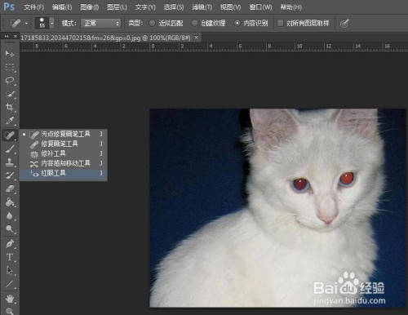
Task: Choose 修复画笔工具 from flyout
Action: (63, 144)
